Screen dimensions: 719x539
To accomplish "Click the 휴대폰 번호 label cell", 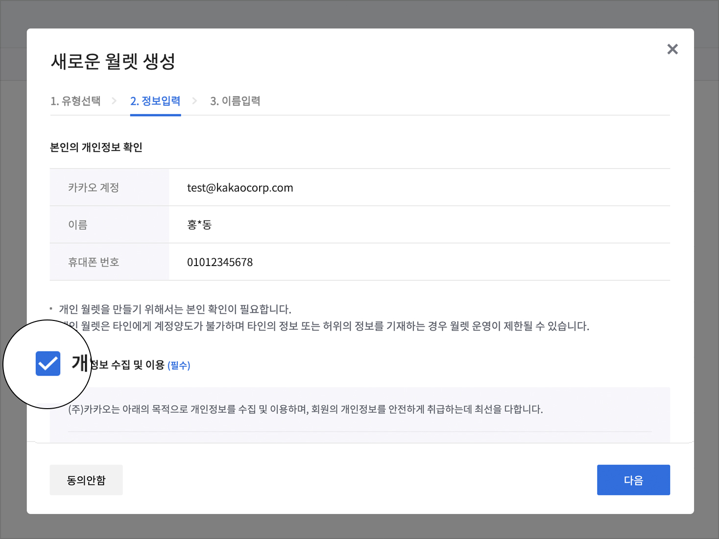I will tap(94, 262).
